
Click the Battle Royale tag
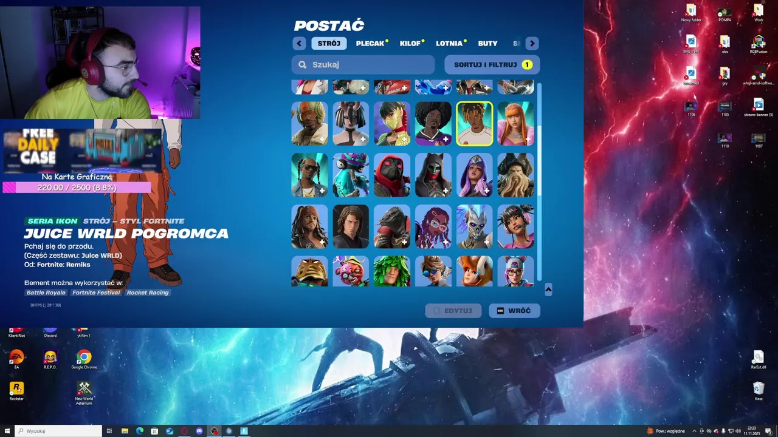click(x=46, y=293)
